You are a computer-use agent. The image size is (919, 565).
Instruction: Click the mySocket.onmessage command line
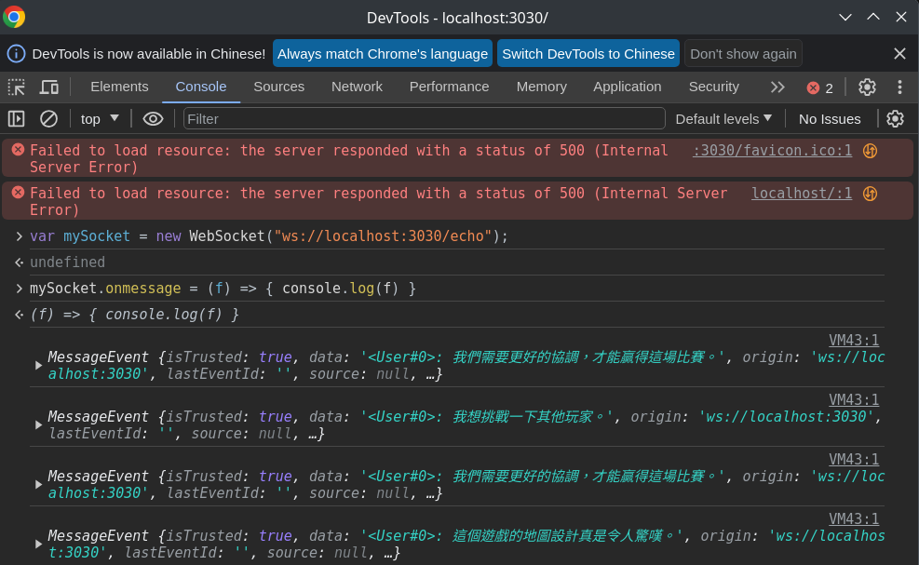pos(223,289)
